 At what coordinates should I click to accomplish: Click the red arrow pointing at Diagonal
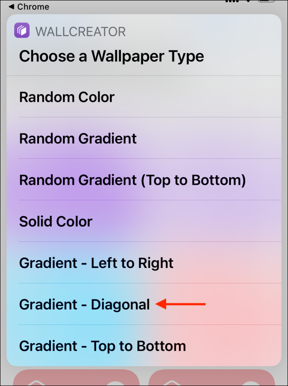[182, 304]
